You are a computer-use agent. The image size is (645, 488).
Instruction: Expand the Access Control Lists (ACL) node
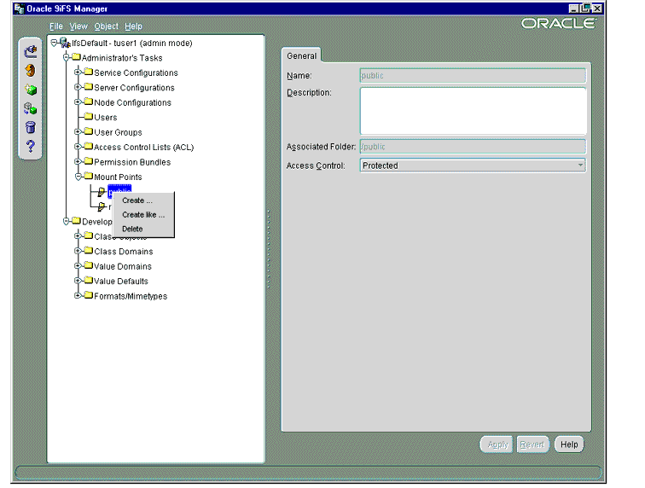(x=78, y=147)
